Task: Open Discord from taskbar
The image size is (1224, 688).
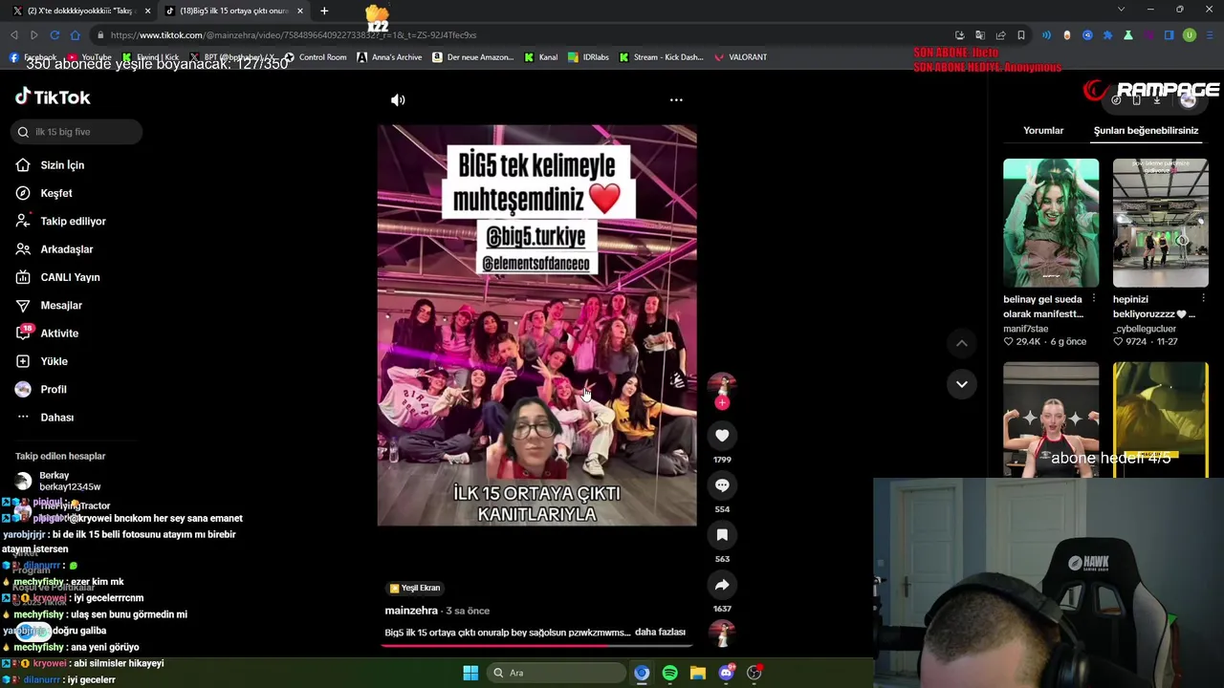Action: click(727, 673)
